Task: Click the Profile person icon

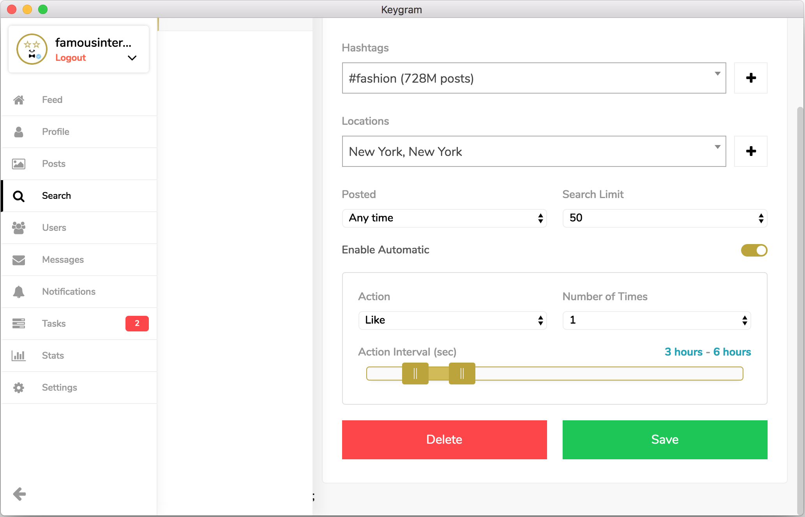Action: [x=19, y=132]
